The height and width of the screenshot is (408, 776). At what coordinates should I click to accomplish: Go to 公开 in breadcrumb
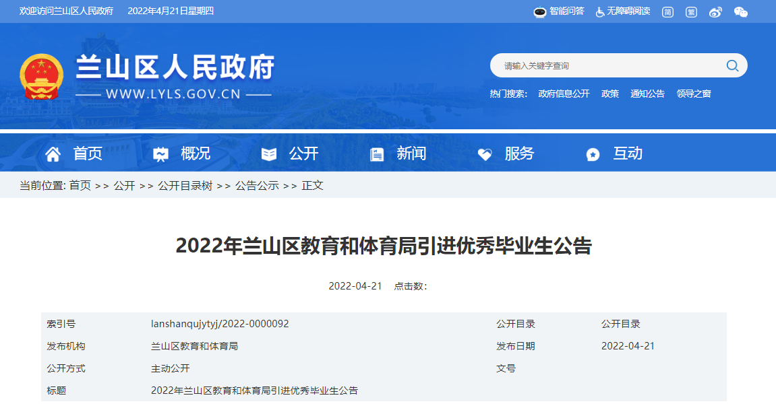tap(124, 186)
